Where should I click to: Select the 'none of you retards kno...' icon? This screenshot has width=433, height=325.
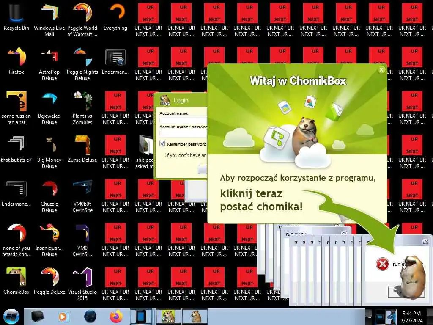point(16,240)
